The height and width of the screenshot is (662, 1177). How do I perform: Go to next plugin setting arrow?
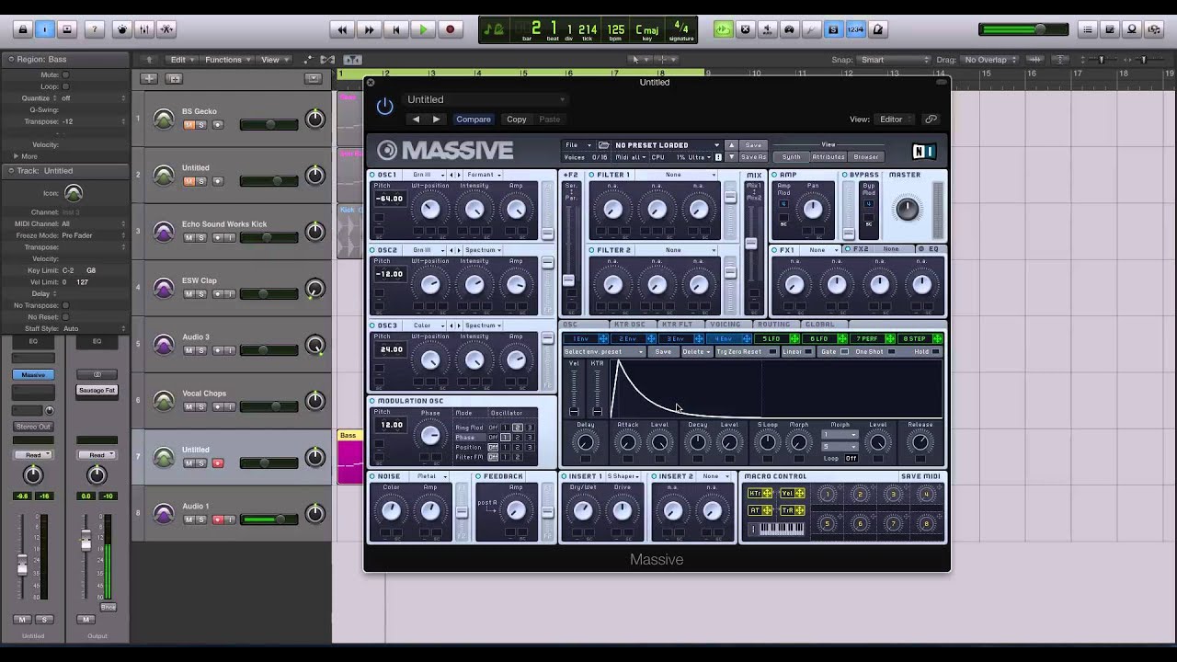pyautogui.click(x=436, y=119)
